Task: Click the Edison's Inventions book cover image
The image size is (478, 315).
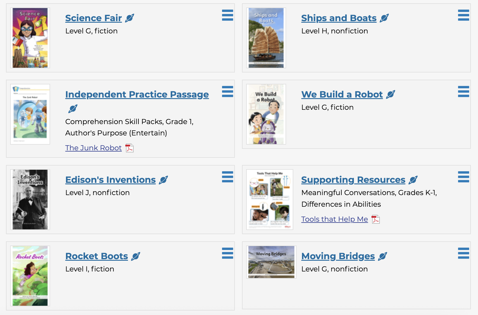Action: point(30,200)
